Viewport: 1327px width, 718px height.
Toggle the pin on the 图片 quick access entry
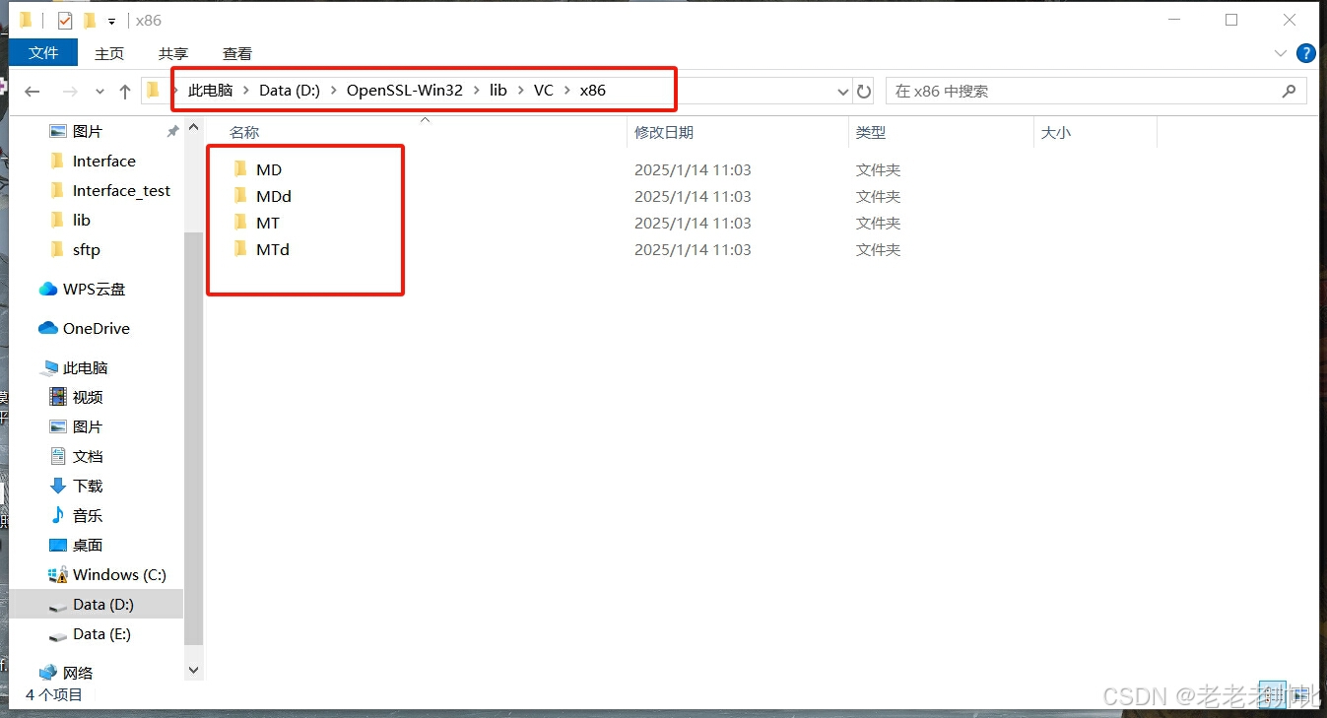tap(172, 130)
